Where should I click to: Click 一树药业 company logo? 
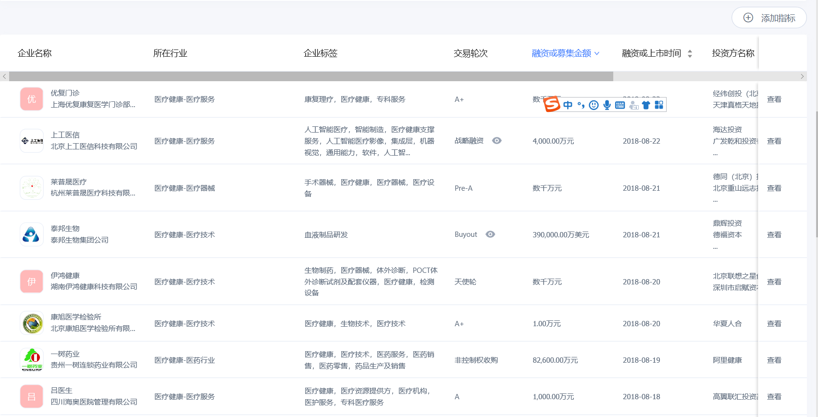(32, 360)
